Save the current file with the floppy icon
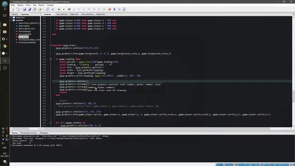Viewport: 295px width, 166px height. point(24,9)
